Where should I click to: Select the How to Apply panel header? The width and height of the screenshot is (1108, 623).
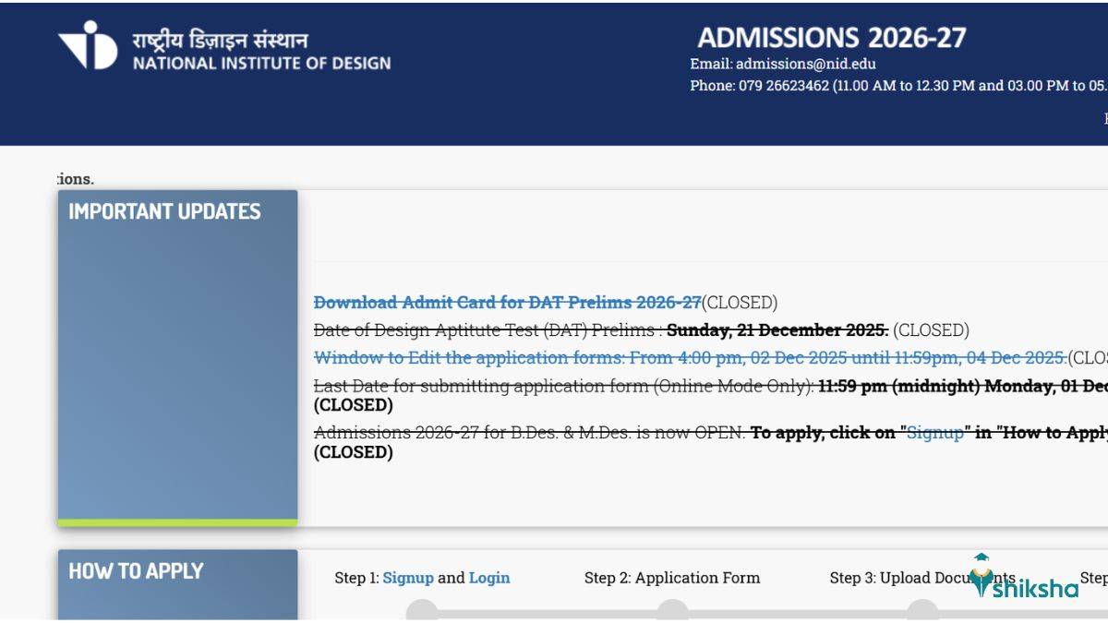coord(136,571)
